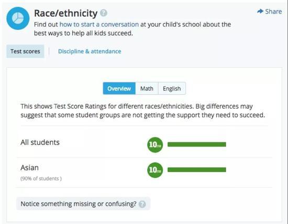Select the Test scores tab
The height and width of the screenshot is (224, 288).
coord(25,51)
